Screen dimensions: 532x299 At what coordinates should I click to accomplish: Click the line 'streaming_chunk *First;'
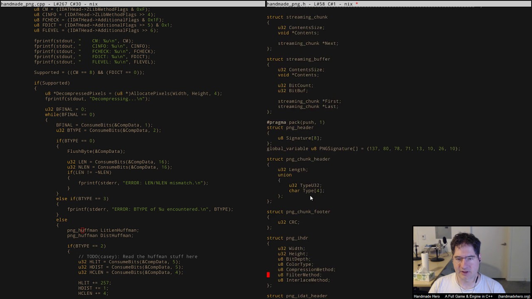(x=309, y=101)
